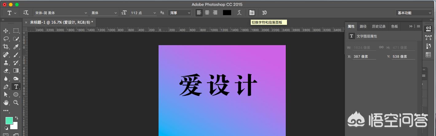
Task: Open the Edit Toolbar three-dots button
Action: tap(6, 110)
